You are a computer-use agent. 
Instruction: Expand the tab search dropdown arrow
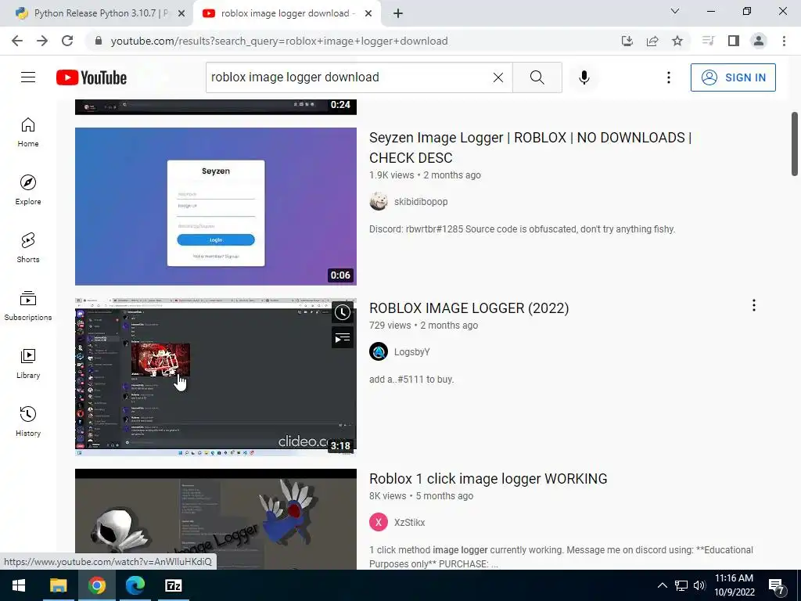[675, 11]
